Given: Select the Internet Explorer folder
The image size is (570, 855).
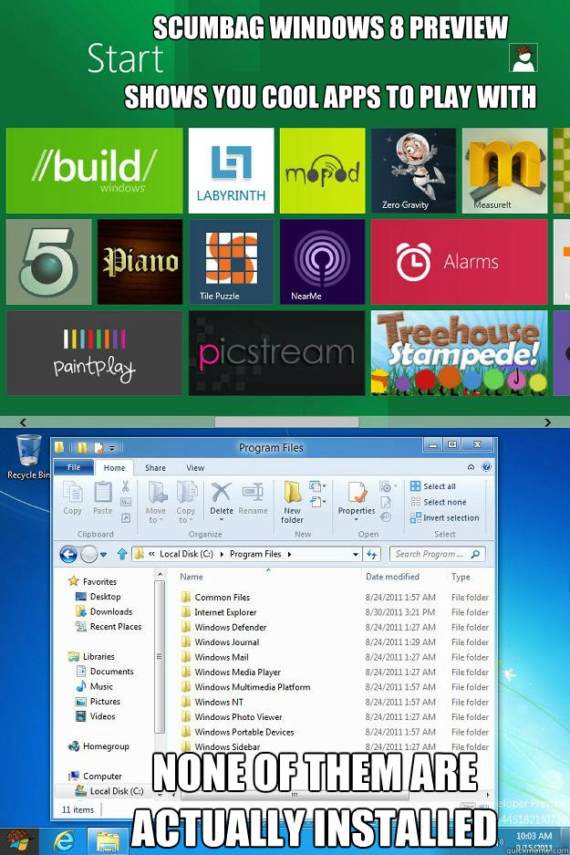Looking at the screenshot, I should click(x=225, y=612).
